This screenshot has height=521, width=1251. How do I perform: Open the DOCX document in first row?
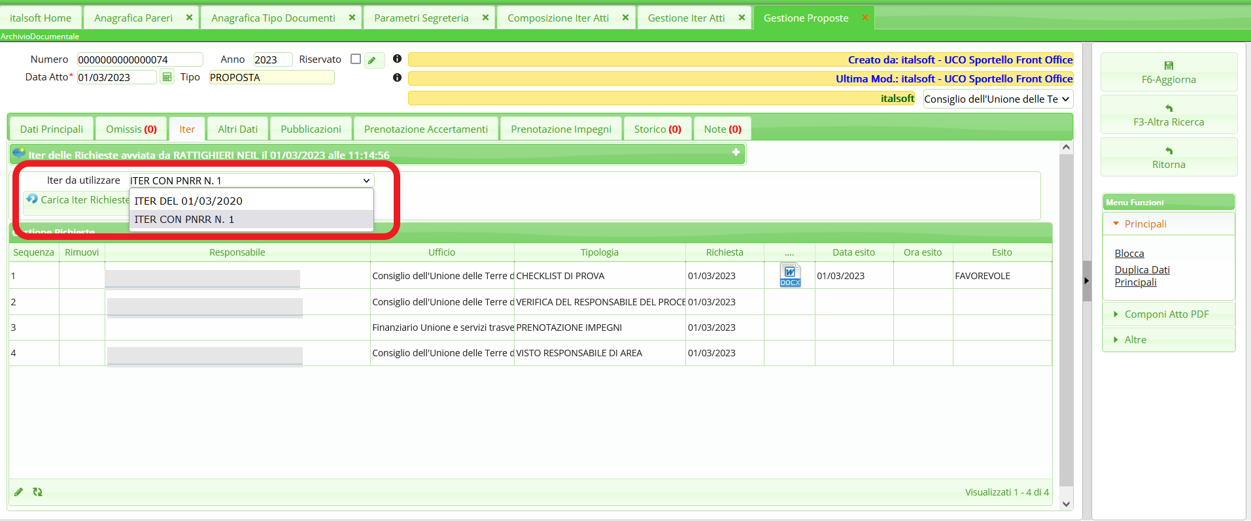789,275
